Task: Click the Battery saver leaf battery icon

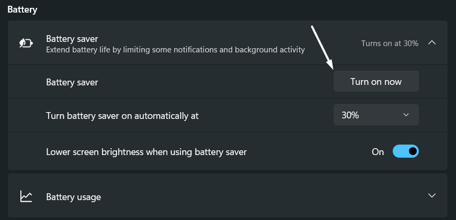Action: point(26,43)
